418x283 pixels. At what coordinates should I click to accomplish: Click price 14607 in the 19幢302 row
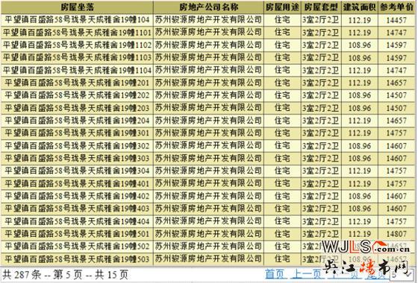pyautogui.click(x=396, y=146)
